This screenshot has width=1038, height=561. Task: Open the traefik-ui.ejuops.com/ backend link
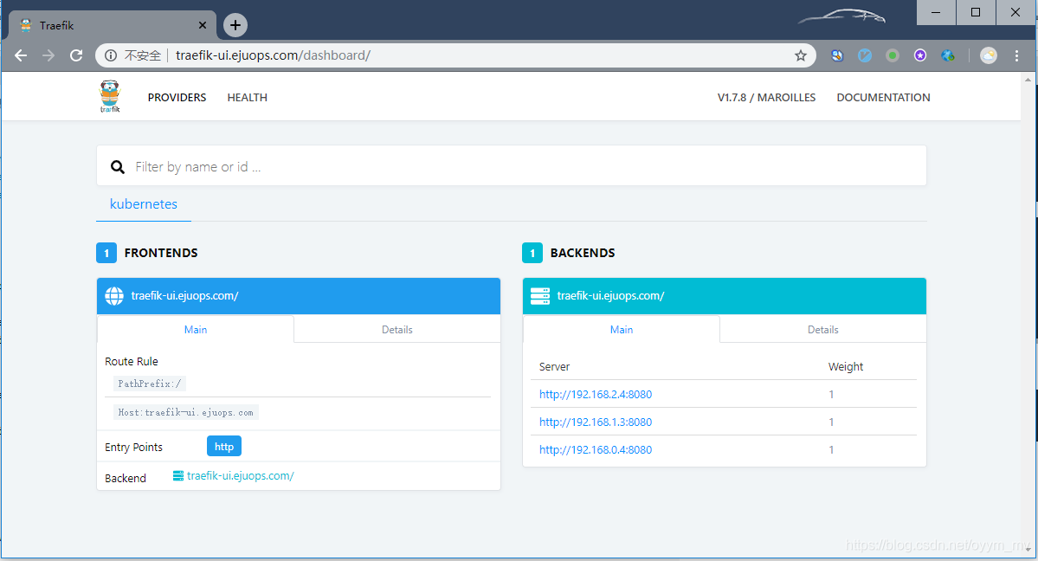tap(241, 475)
